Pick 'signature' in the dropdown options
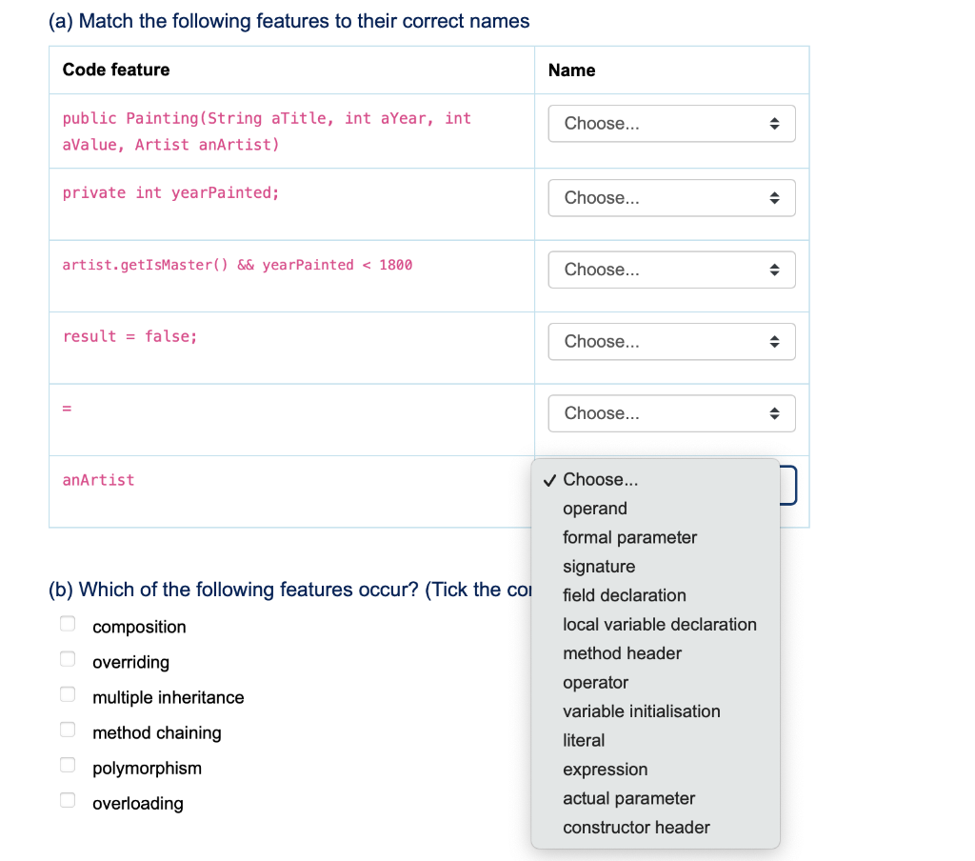The width and height of the screenshot is (975, 861). [655, 566]
